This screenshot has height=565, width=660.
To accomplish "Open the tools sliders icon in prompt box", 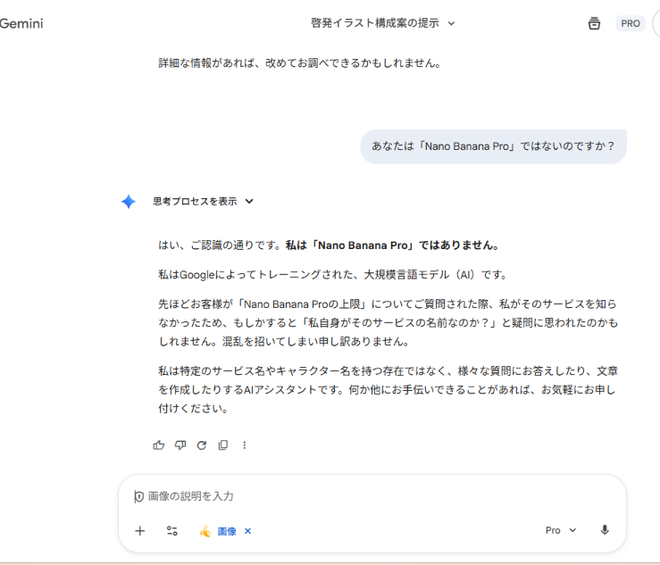I will coord(172,530).
